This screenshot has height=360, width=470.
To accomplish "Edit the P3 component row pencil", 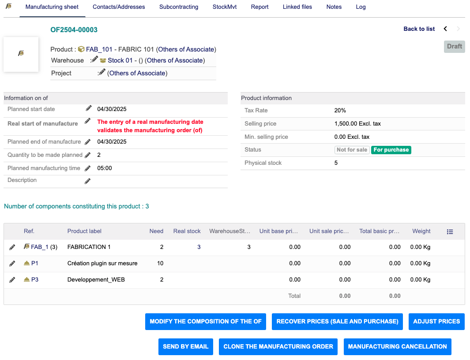I will point(12,280).
